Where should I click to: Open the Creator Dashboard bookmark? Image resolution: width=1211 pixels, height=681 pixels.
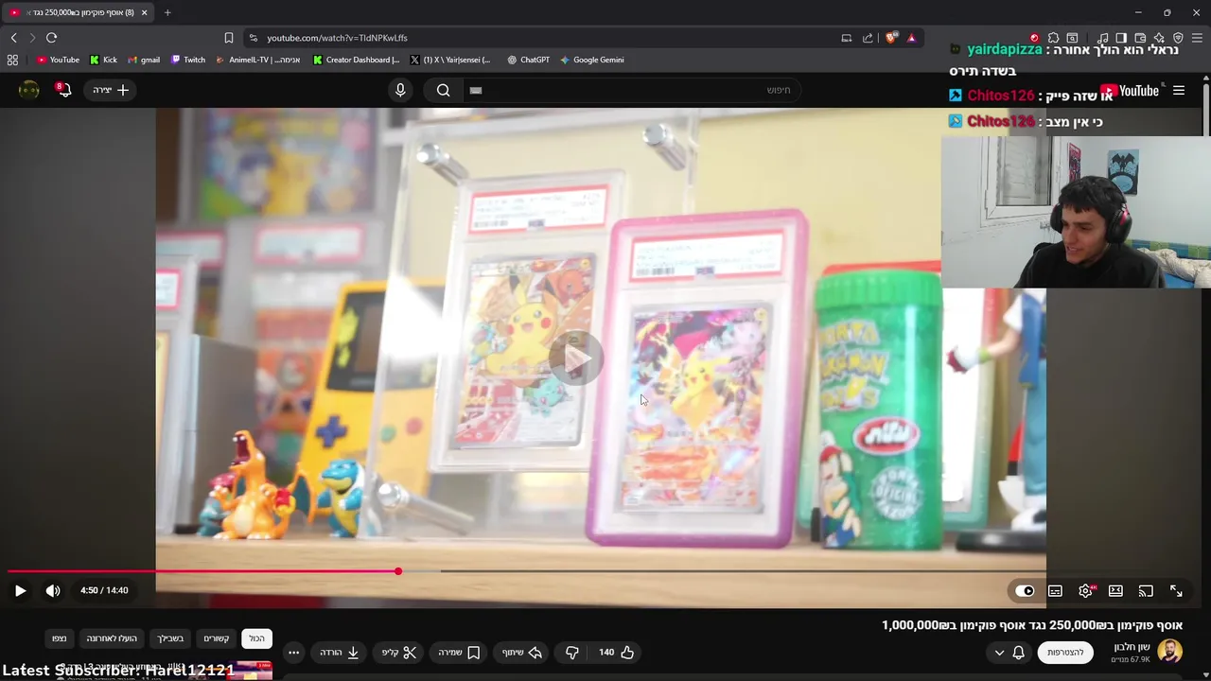[x=357, y=60]
